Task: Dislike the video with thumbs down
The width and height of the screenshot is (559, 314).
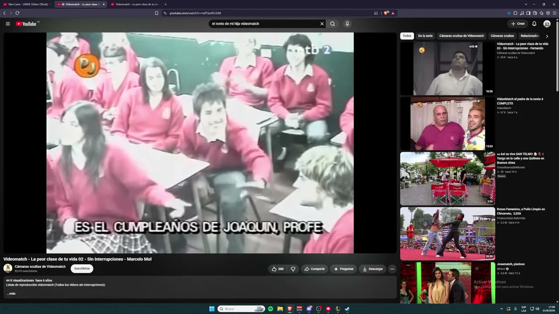Action: (293, 269)
